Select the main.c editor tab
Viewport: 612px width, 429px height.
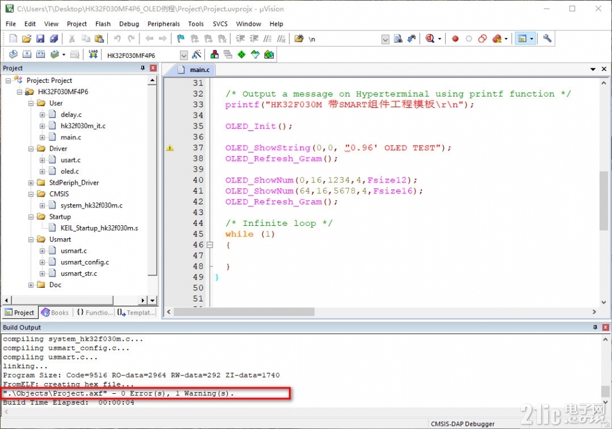pos(194,70)
